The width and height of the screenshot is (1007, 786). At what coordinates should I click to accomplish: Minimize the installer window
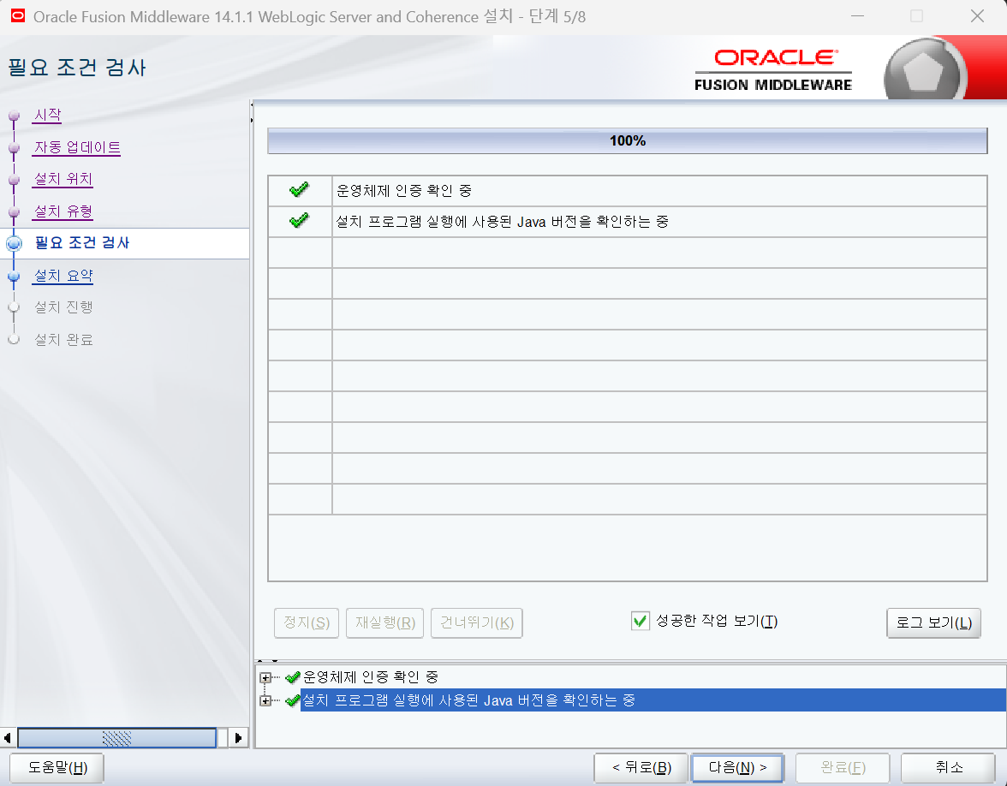pyautogui.click(x=856, y=16)
